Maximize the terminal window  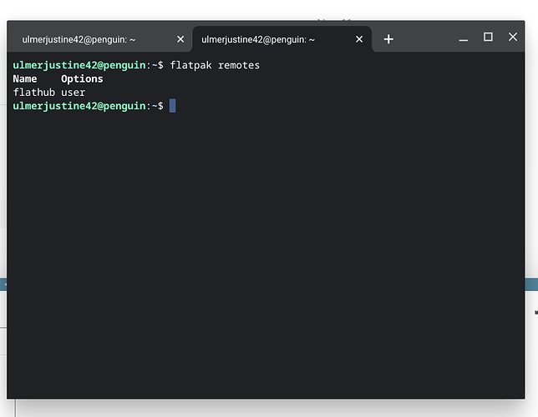488,37
